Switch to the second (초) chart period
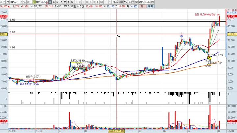The height and width of the screenshot is (133, 237). (68, 2)
